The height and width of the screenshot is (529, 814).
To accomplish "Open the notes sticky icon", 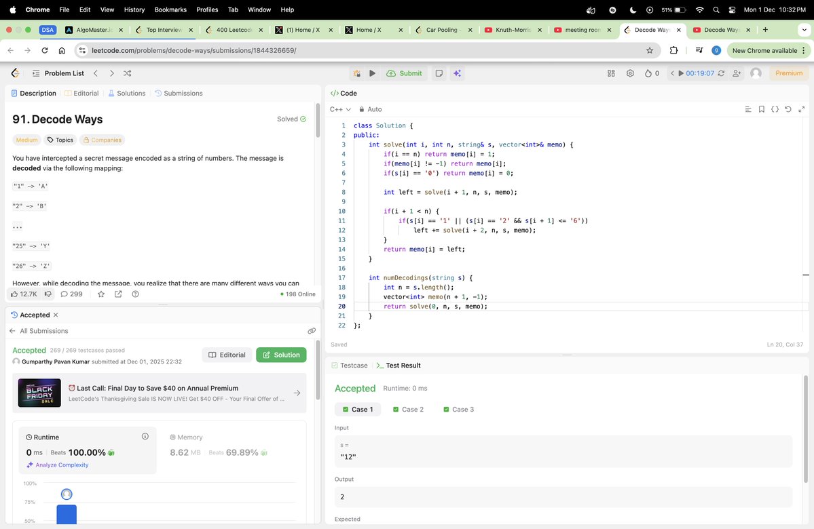I will [x=439, y=73].
